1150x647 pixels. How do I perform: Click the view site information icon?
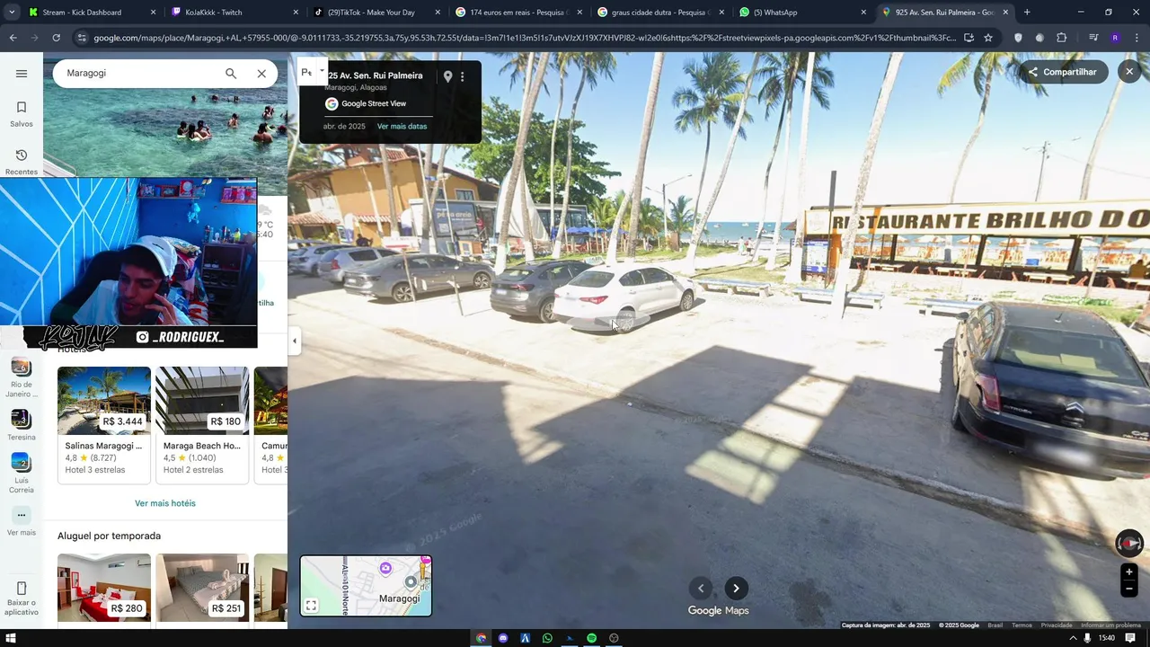(82, 38)
